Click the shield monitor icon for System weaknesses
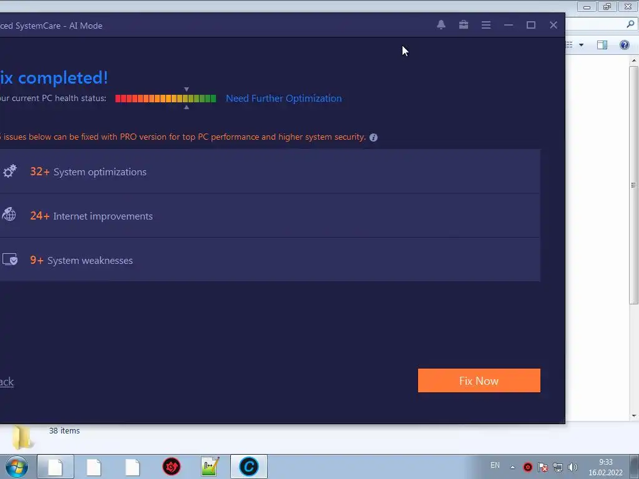This screenshot has width=639, height=479. point(10,259)
